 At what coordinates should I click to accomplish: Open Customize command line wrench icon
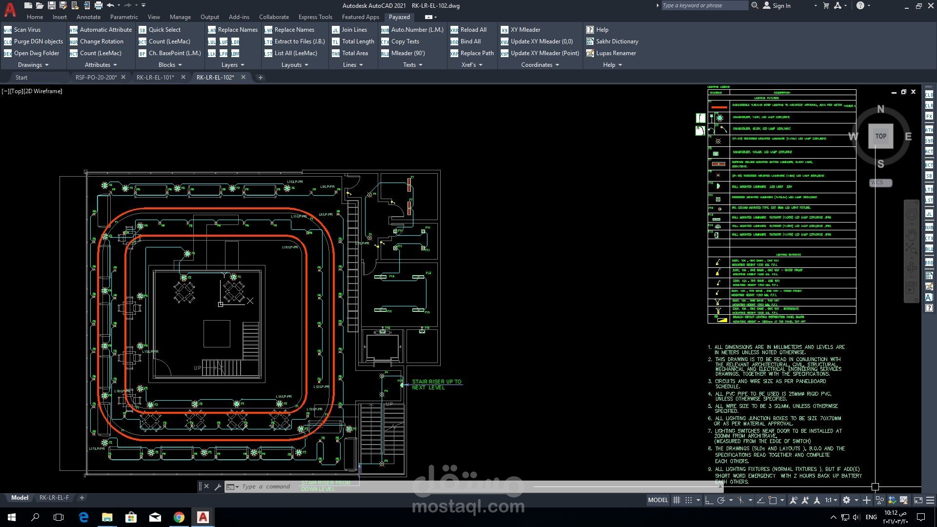coord(218,486)
